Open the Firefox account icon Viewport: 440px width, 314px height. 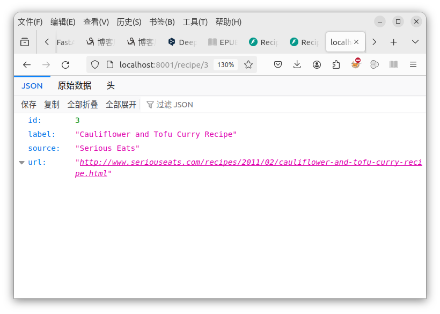(x=317, y=65)
